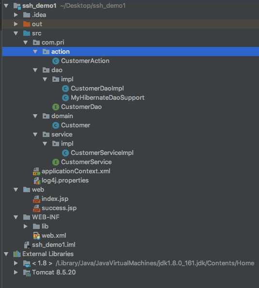This screenshot has width=259, height=288.
Task: Select success.jsp file name
Action: (x=59, y=208)
